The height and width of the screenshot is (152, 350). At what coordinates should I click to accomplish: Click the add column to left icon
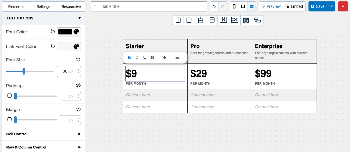click(x=178, y=20)
